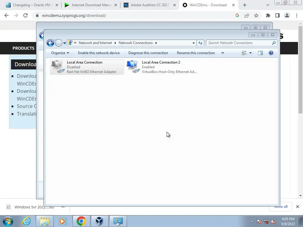Click Action Center flag tray icon
This screenshot has width=303, height=227.
coord(259,221)
